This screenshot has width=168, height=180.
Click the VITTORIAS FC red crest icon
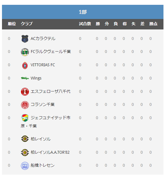click(25, 65)
